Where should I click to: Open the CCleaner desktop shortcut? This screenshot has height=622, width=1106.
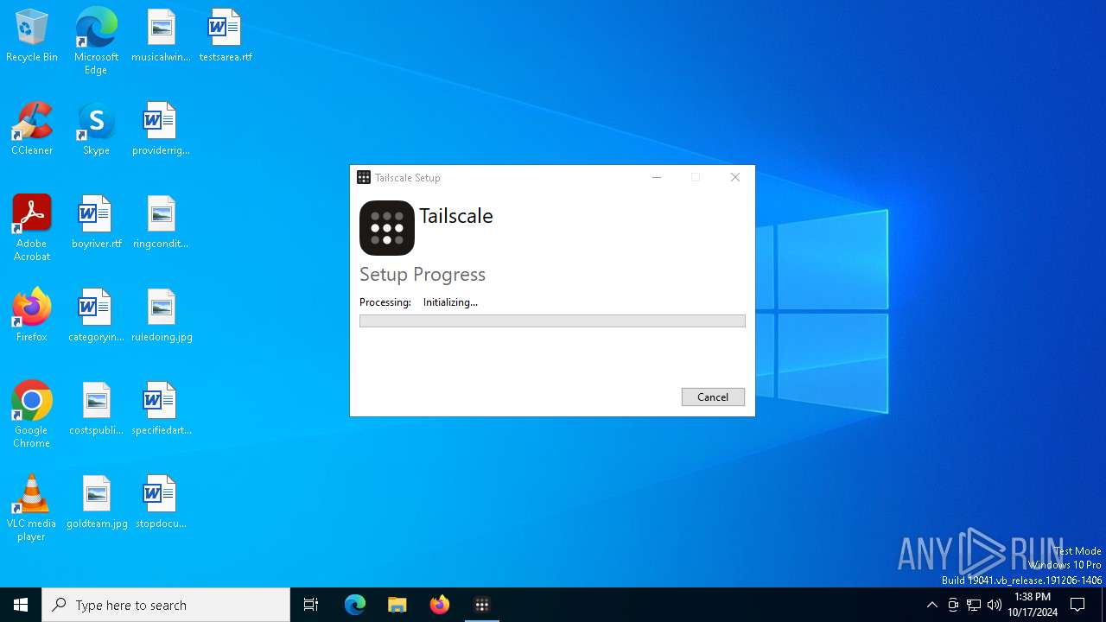pyautogui.click(x=32, y=130)
